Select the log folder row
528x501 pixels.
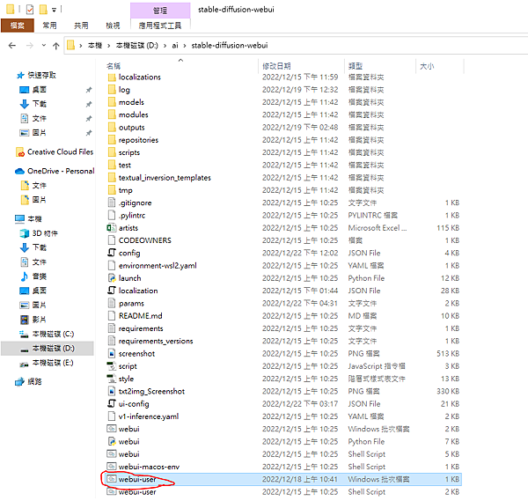(x=282, y=90)
